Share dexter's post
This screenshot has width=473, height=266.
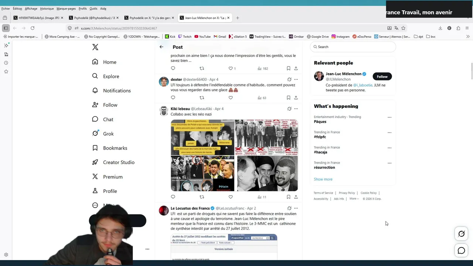tap(296, 98)
